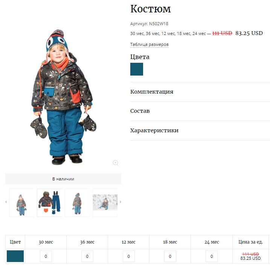This screenshot has height=265, width=270.
Task: Open the Таблица размеров size chart link
Action: point(149,44)
